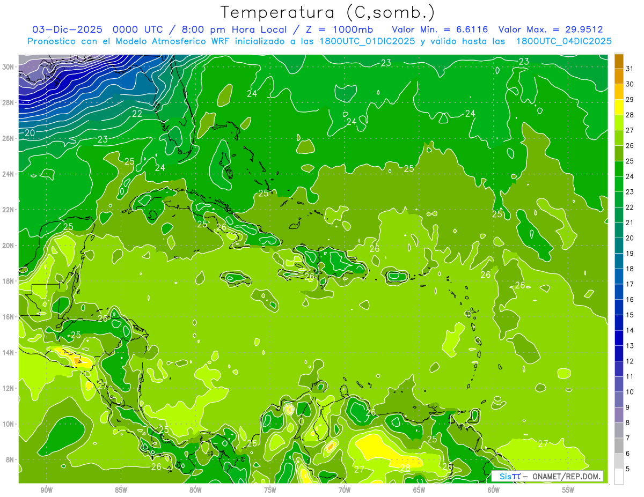This screenshot has height=497, width=644.
Task: Click the legend value 7
Action: [x=628, y=438]
